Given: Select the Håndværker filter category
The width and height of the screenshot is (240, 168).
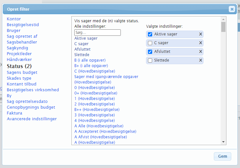Looking at the screenshot, I should [19, 60].
